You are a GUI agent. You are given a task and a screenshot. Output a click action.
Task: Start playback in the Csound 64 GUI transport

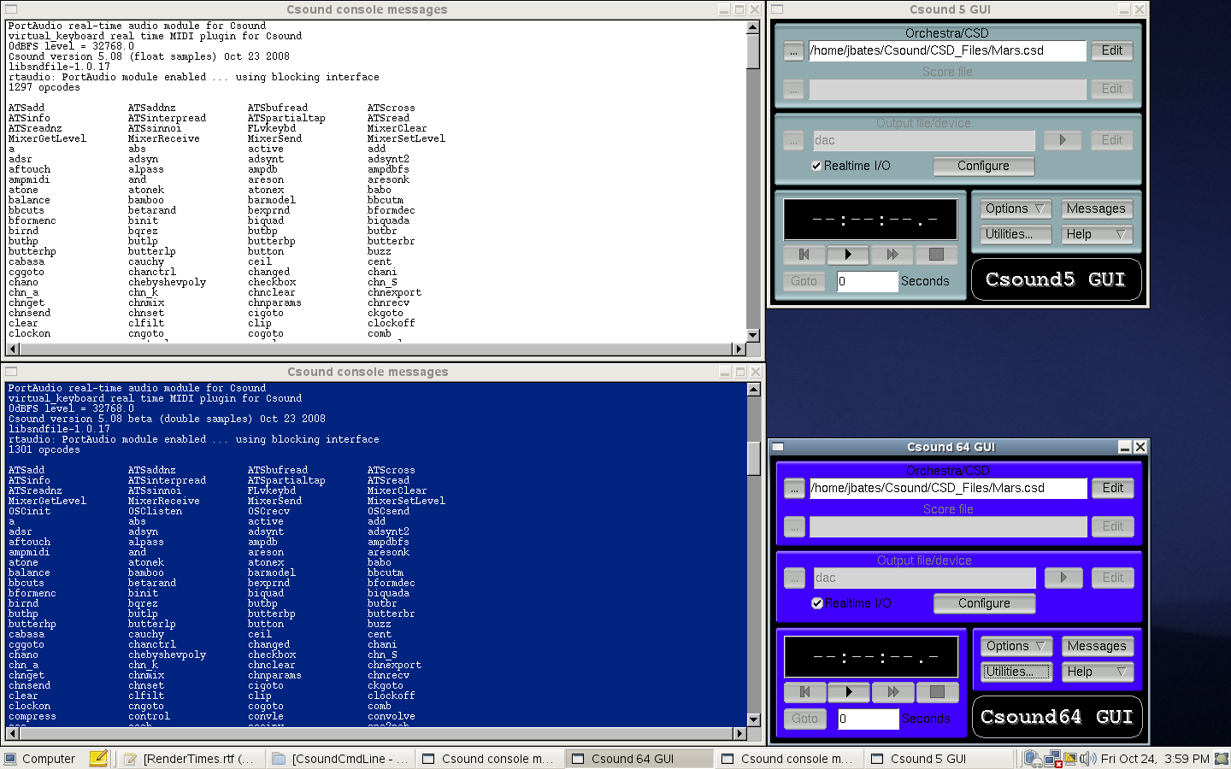[849, 691]
